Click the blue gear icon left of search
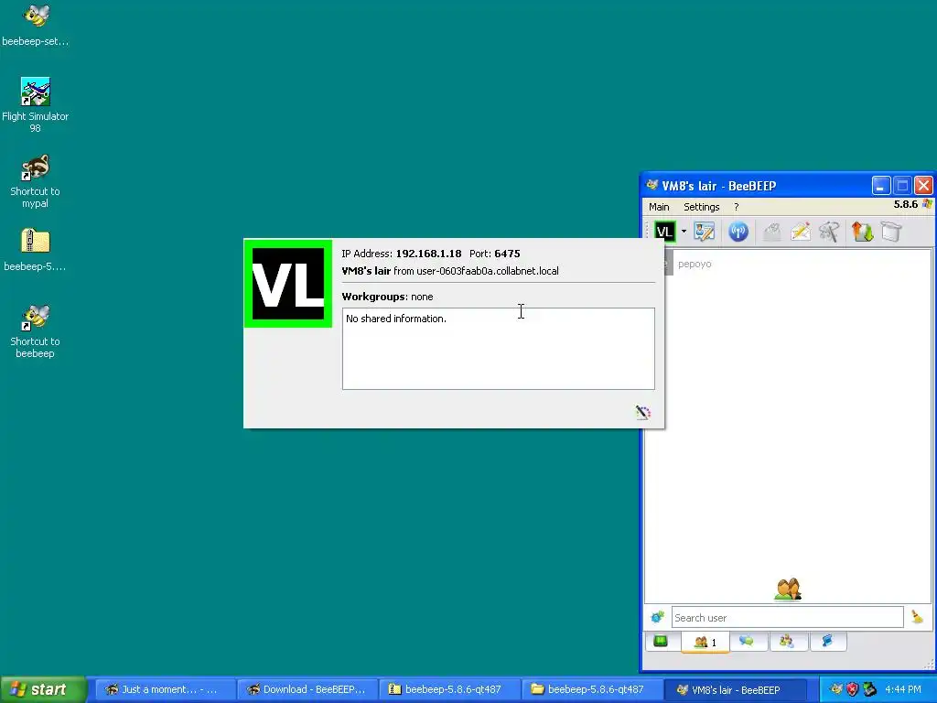The width and height of the screenshot is (937, 703). pyautogui.click(x=657, y=617)
